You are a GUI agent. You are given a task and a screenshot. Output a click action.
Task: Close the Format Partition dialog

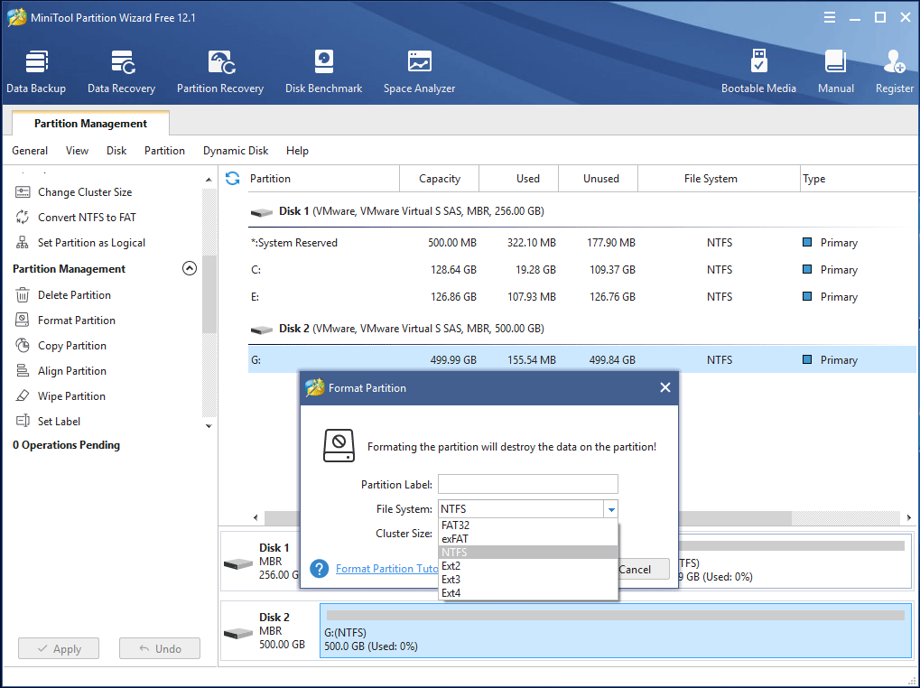pyautogui.click(x=664, y=387)
